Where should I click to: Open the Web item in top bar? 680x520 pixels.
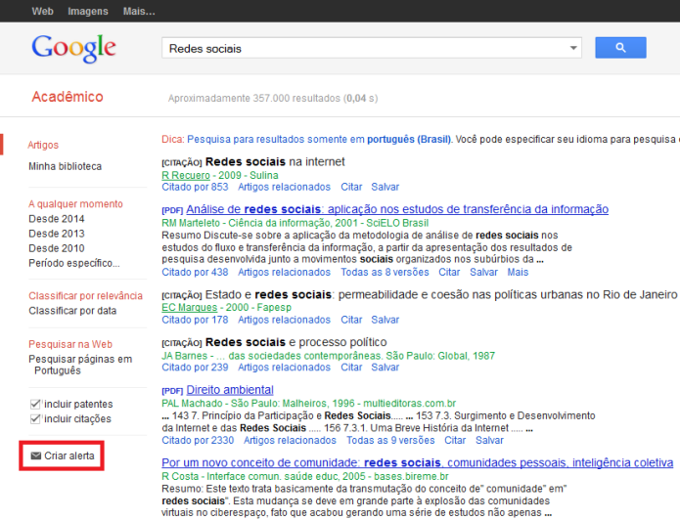click(42, 12)
